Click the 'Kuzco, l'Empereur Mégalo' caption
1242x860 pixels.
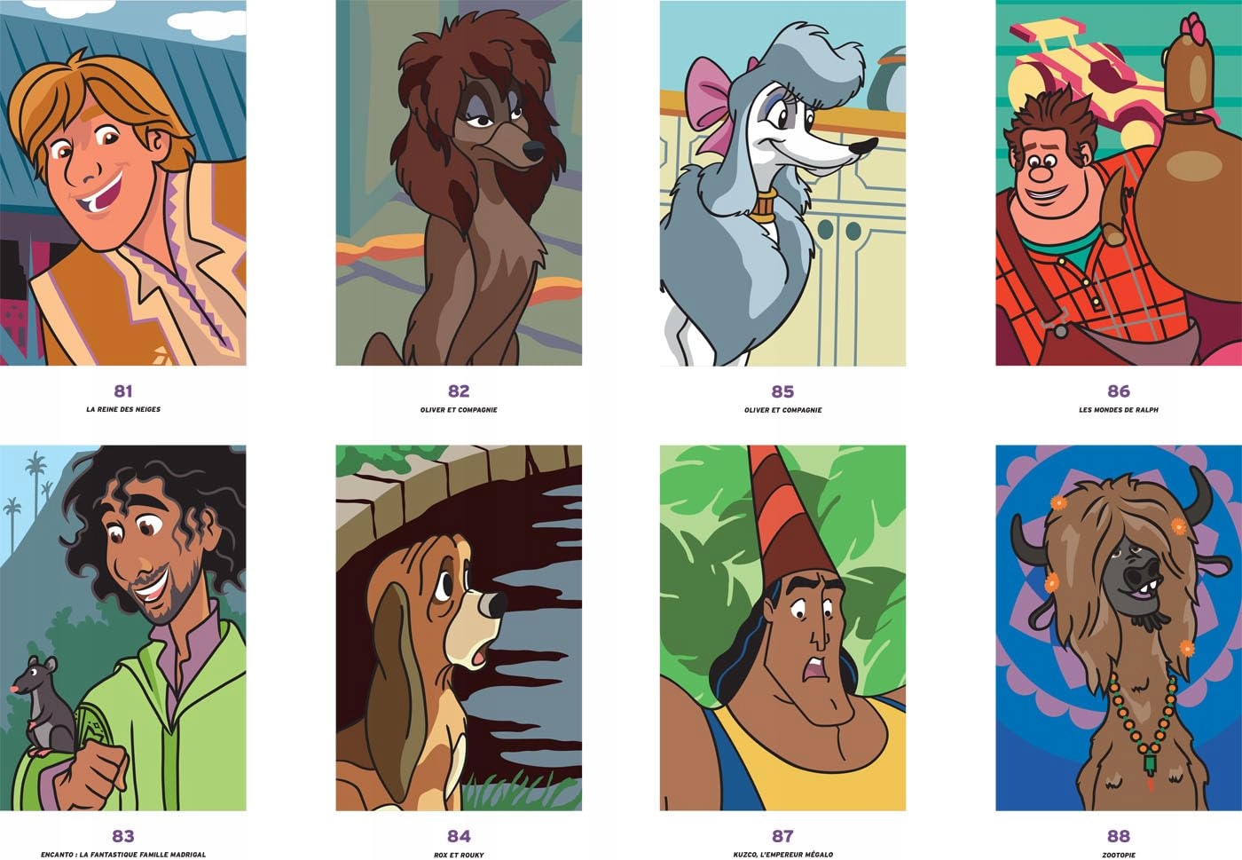pyautogui.click(x=782, y=855)
